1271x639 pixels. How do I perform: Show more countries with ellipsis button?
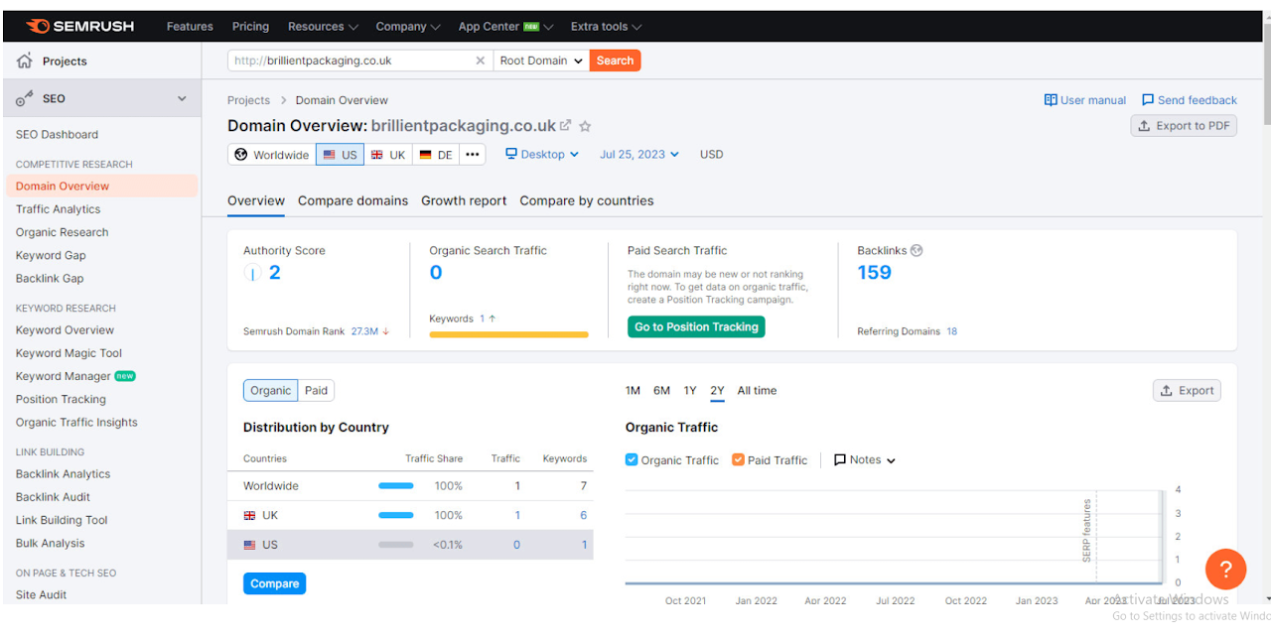pyautogui.click(x=473, y=155)
